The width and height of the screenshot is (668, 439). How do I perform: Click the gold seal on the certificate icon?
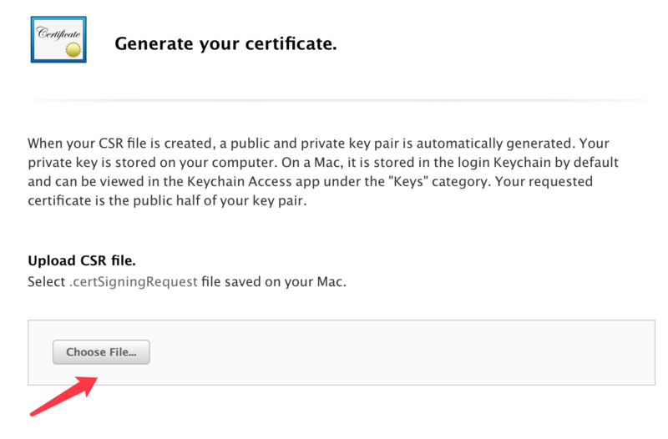click(73, 50)
